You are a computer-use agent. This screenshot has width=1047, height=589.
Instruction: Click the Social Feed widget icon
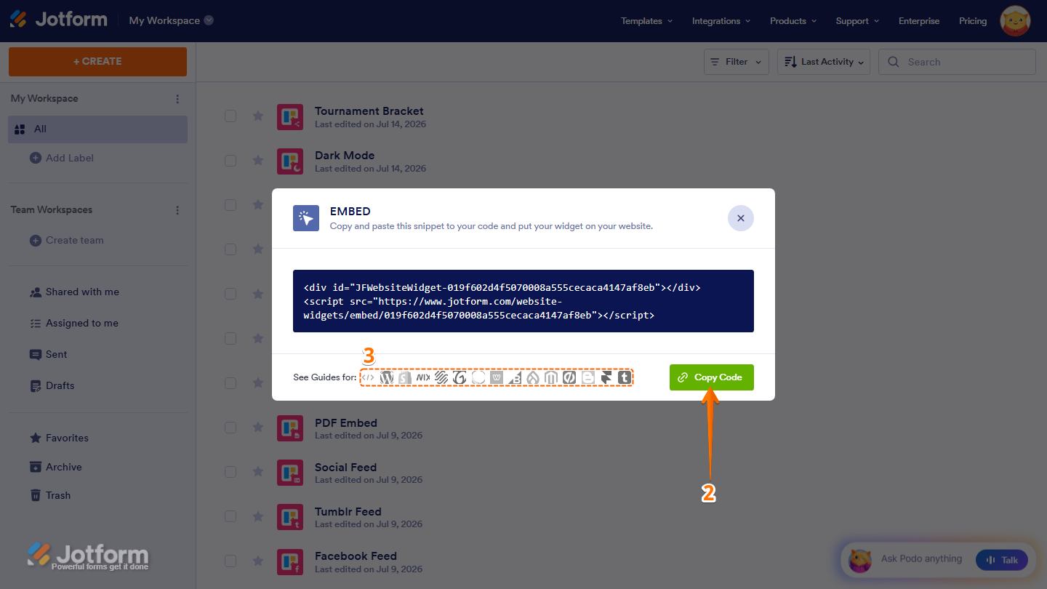(x=290, y=473)
